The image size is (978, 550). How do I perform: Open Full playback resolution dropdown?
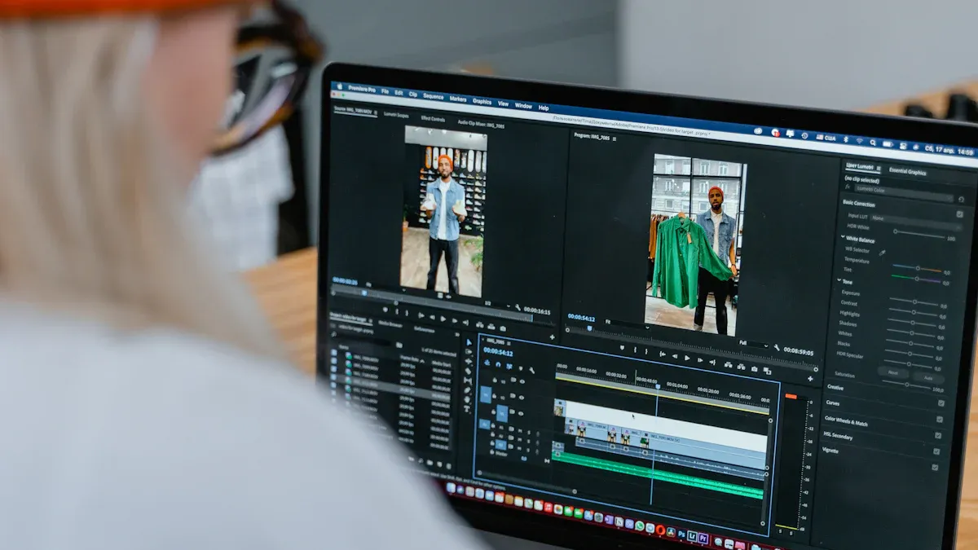[753, 344]
